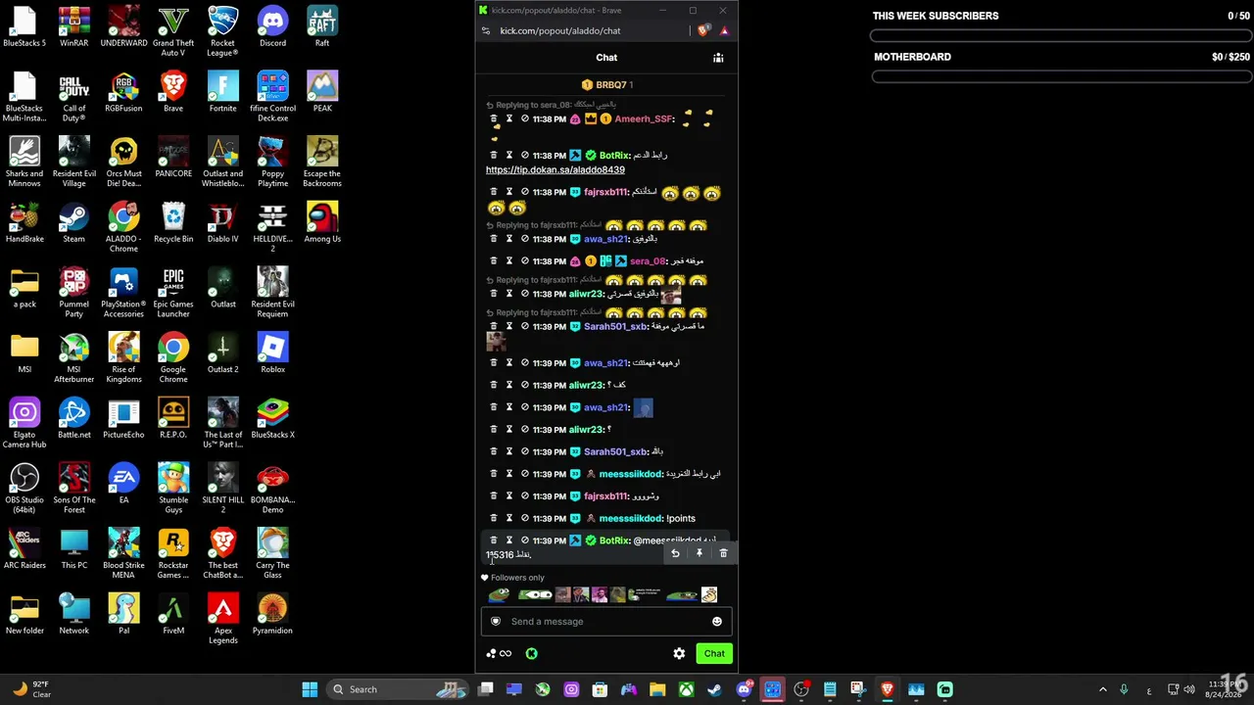Click the green Chat send button
The height and width of the screenshot is (705, 1254).
714,654
